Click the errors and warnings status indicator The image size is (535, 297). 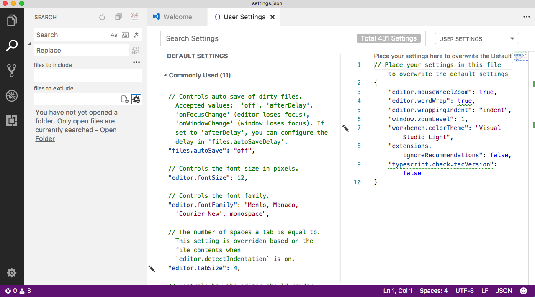(18, 291)
